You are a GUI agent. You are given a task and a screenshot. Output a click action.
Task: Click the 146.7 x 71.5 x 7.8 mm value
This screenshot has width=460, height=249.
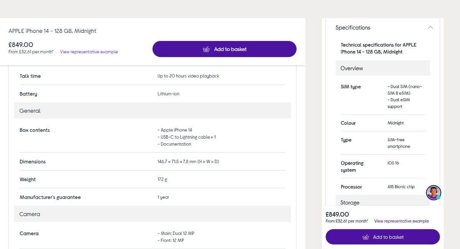coord(188,162)
